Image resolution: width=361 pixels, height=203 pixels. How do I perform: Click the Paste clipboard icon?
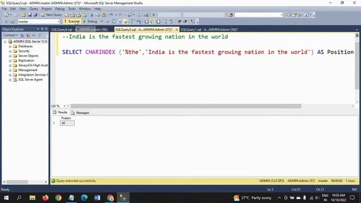(x=104, y=15)
